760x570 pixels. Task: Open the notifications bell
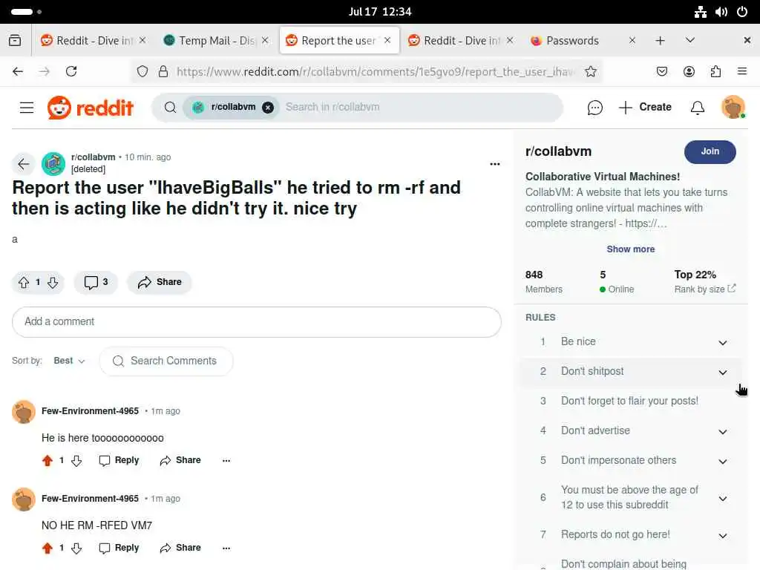coord(697,108)
